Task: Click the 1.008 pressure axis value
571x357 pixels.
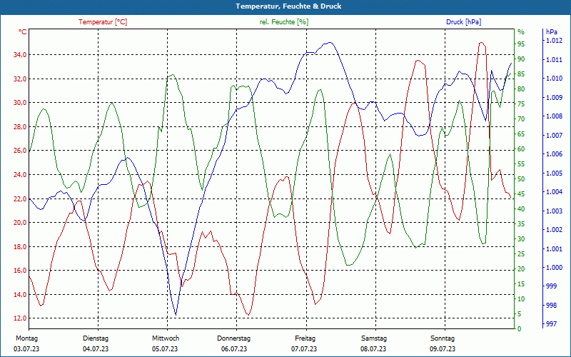Action: tap(554, 116)
